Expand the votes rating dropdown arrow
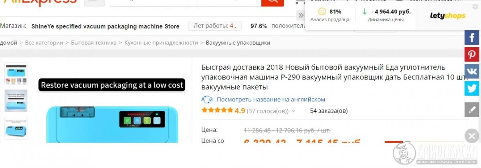The width and height of the screenshot is (481, 168). pyautogui.click(x=293, y=111)
